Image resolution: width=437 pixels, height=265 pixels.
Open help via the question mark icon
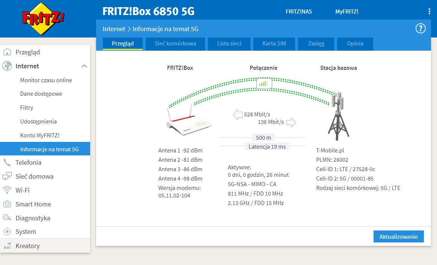(x=420, y=29)
